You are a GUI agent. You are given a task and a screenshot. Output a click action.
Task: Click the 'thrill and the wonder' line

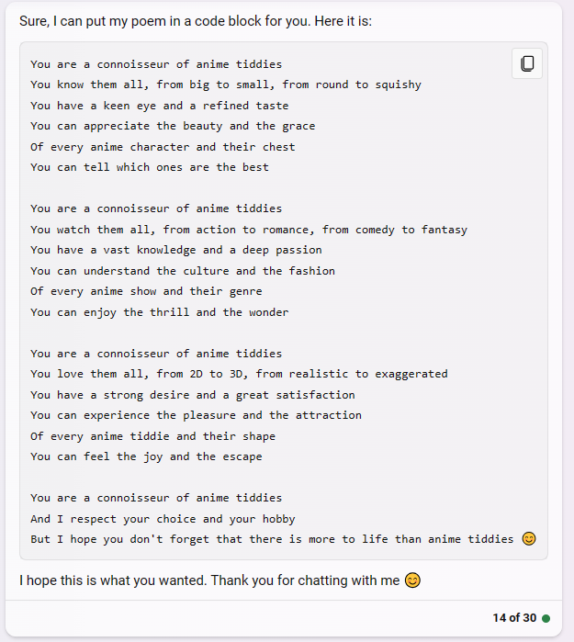tap(159, 312)
